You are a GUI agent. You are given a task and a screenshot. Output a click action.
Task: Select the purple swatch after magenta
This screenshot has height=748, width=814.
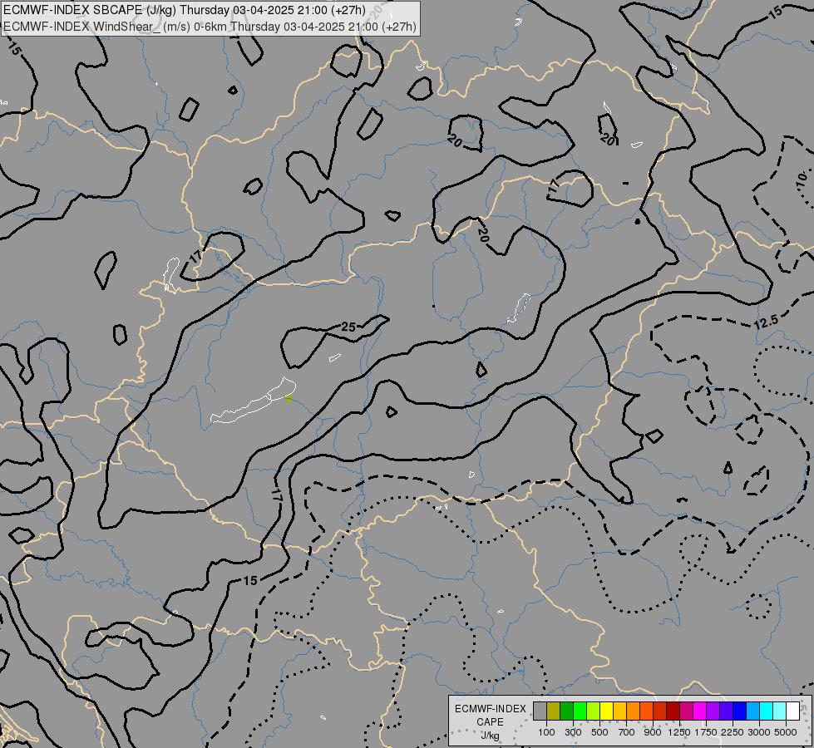[x=713, y=711]
